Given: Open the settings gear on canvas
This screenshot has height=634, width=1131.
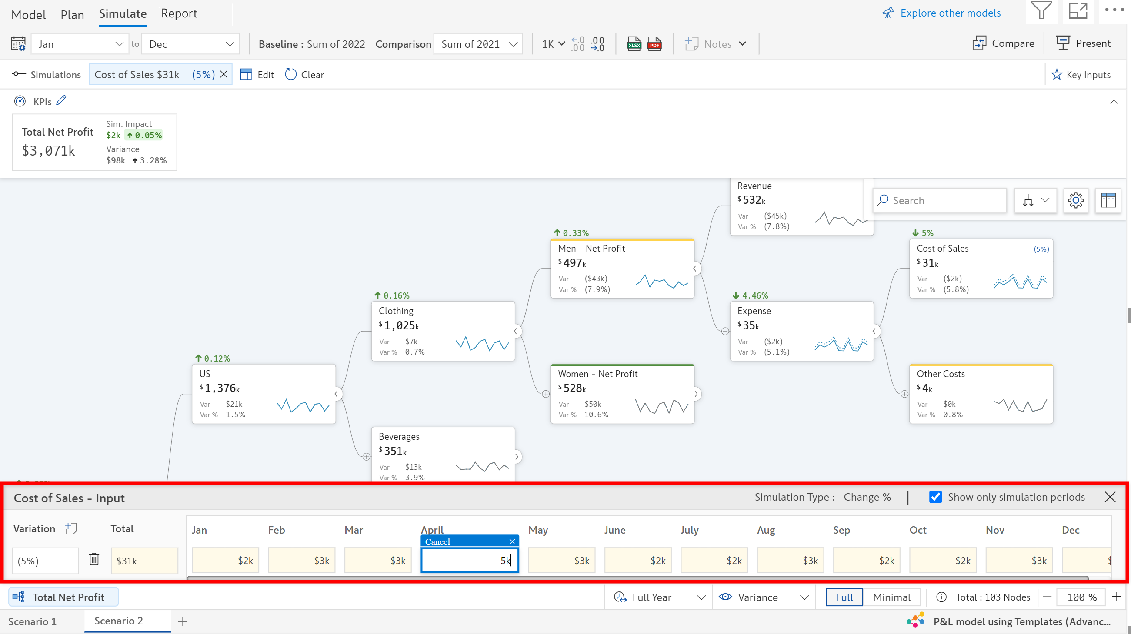Looking at the screenshot, I should (1075, 200).
